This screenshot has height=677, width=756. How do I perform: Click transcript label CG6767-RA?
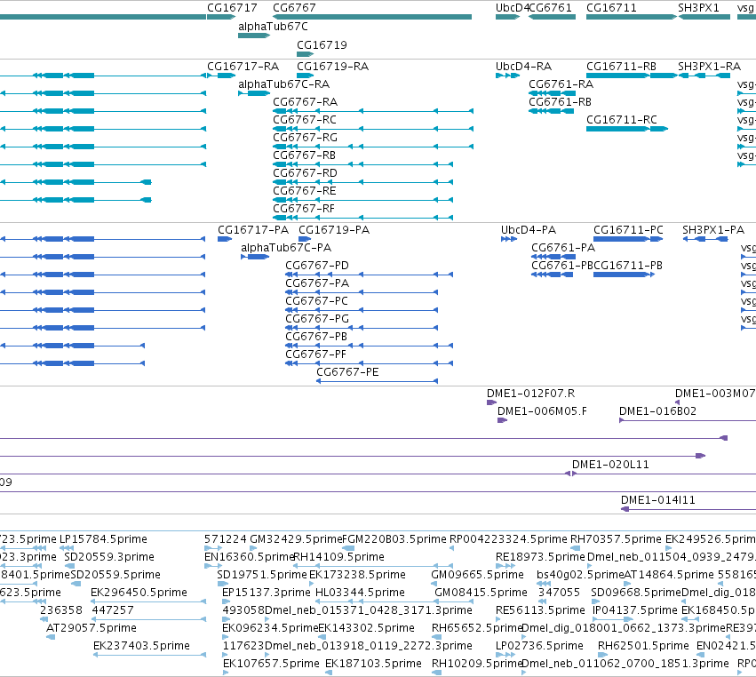pyautogui.click(x=306, y=102)
